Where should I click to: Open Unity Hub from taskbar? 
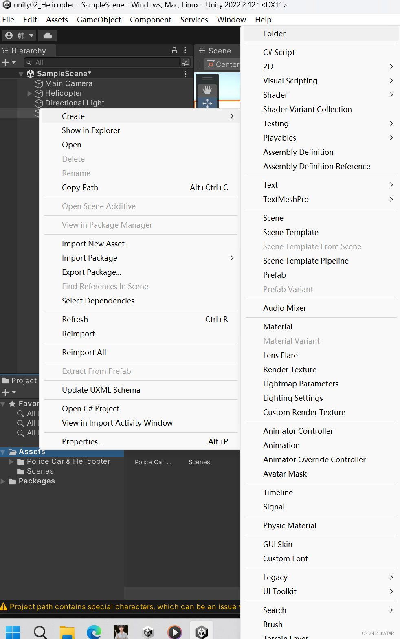148,632
